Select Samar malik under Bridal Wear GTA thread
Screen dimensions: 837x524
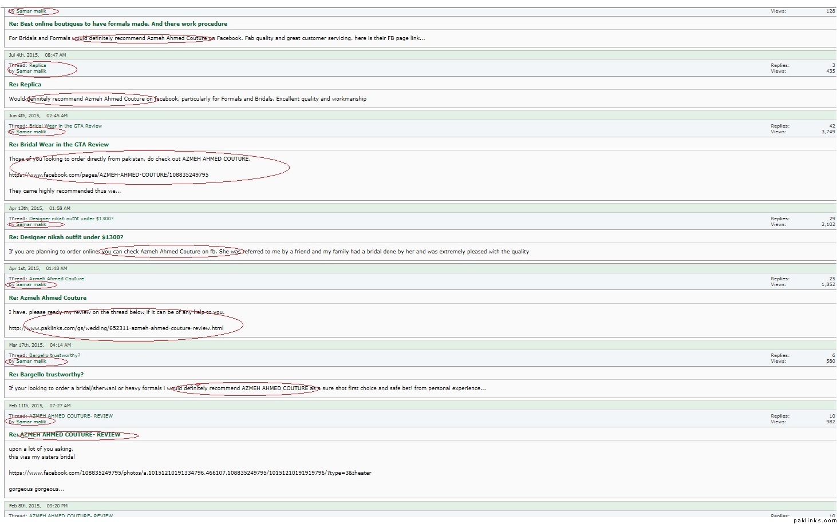pyautogui.click(x=31, y=132)
